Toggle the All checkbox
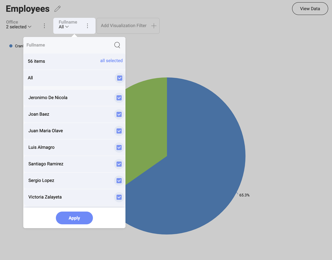The width and height of the screenshot is (332, 260). click(120, 78)
